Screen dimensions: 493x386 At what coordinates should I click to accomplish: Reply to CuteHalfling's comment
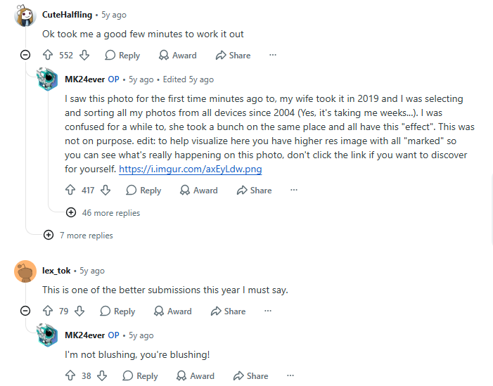pyautogui.click(x=122, y=56)
